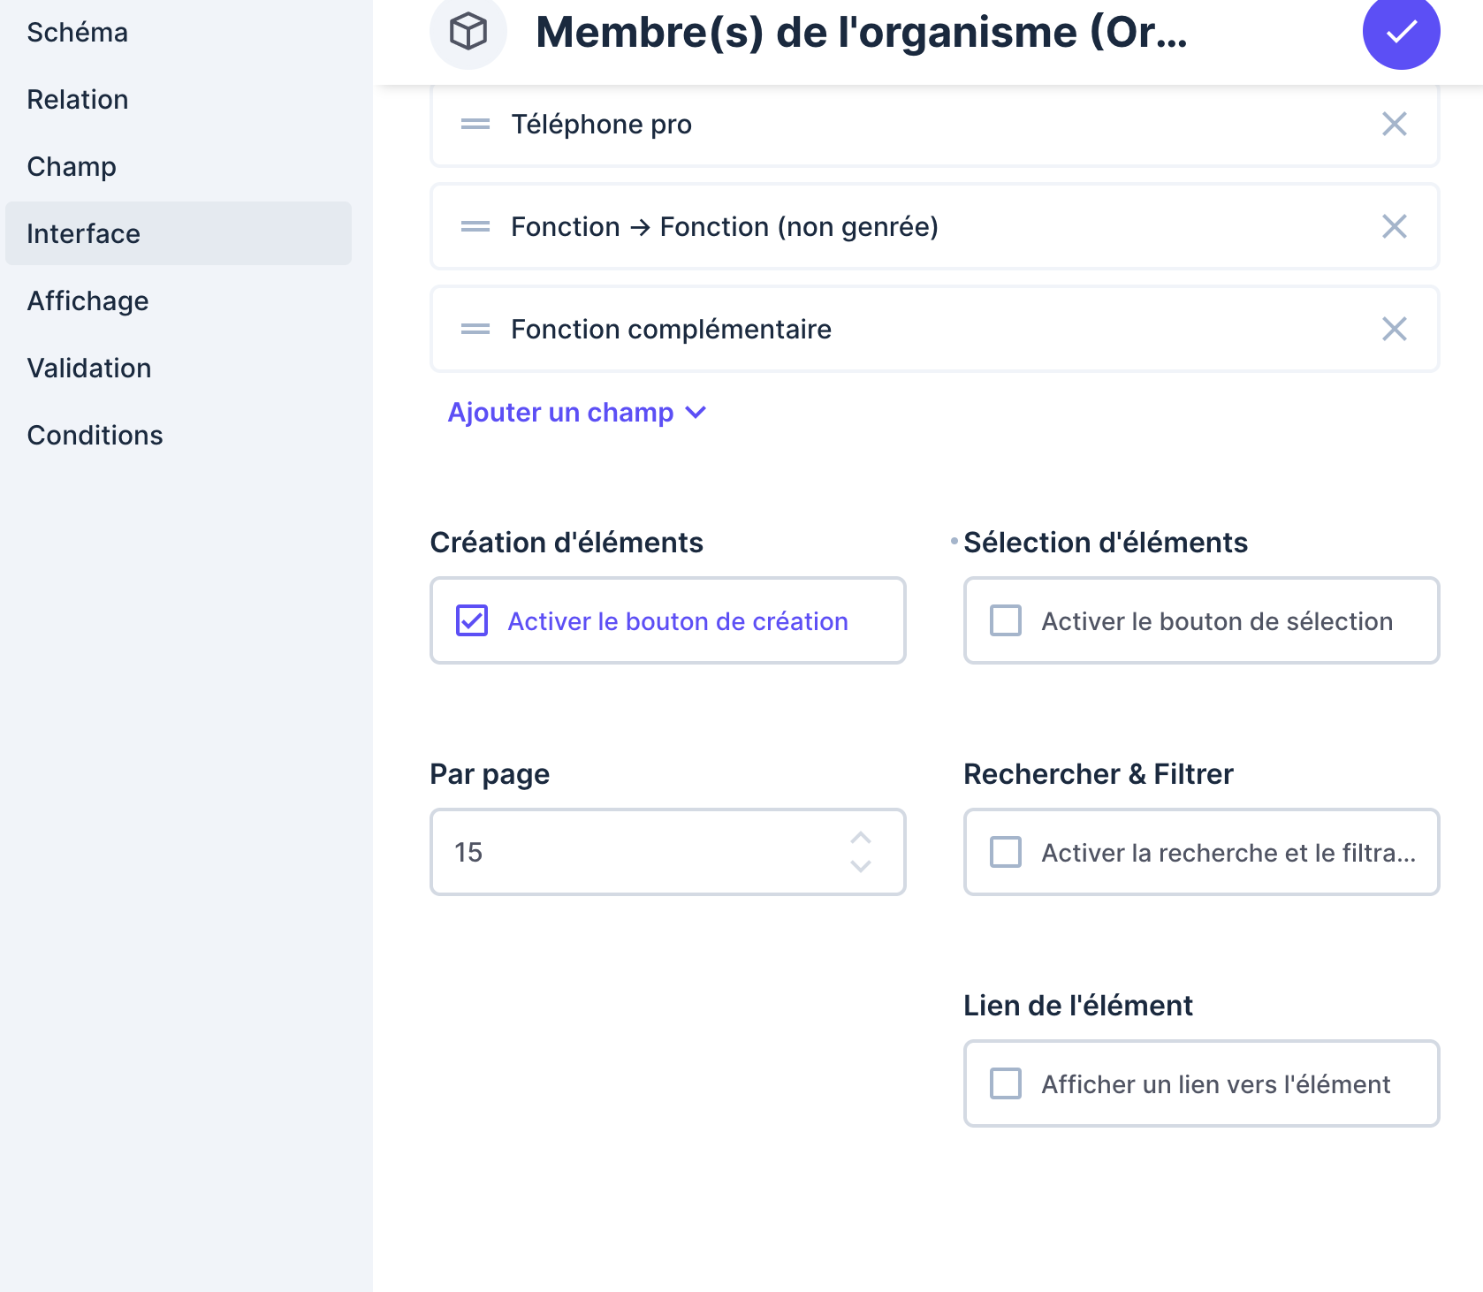Click the cube icon beside the title
Viewport: 1483px width, 1292px height.
click(468, 33)
